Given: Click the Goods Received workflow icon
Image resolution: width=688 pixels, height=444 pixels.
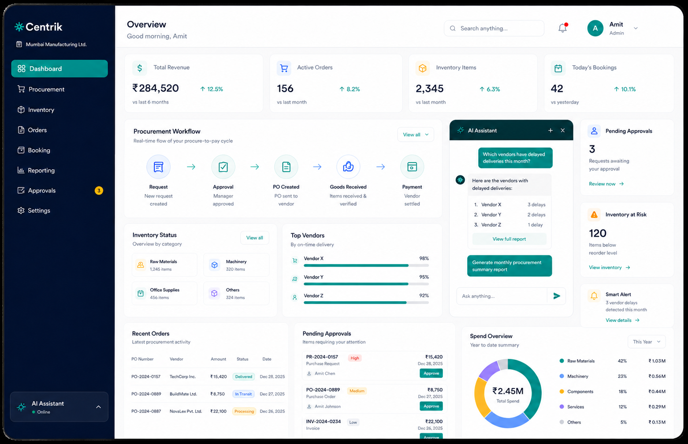Looking at the screenshot, I should 348,167.
